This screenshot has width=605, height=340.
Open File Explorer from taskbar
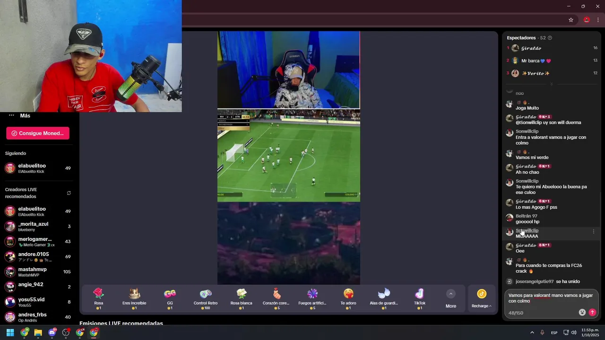[x=38, y=332]
